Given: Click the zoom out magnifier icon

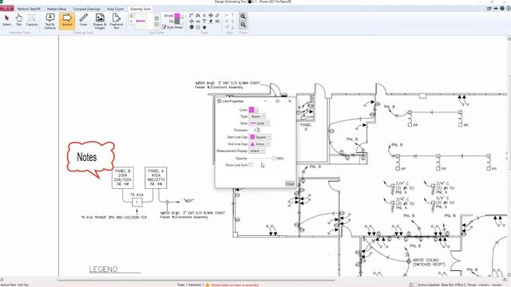Looking at the screenshot, I should (243, 25).
